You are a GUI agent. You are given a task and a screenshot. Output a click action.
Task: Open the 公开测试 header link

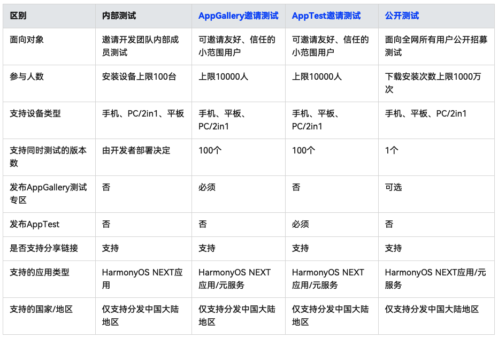402,16
